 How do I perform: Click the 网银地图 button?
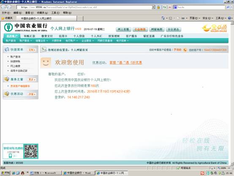(x=157, y=29)
